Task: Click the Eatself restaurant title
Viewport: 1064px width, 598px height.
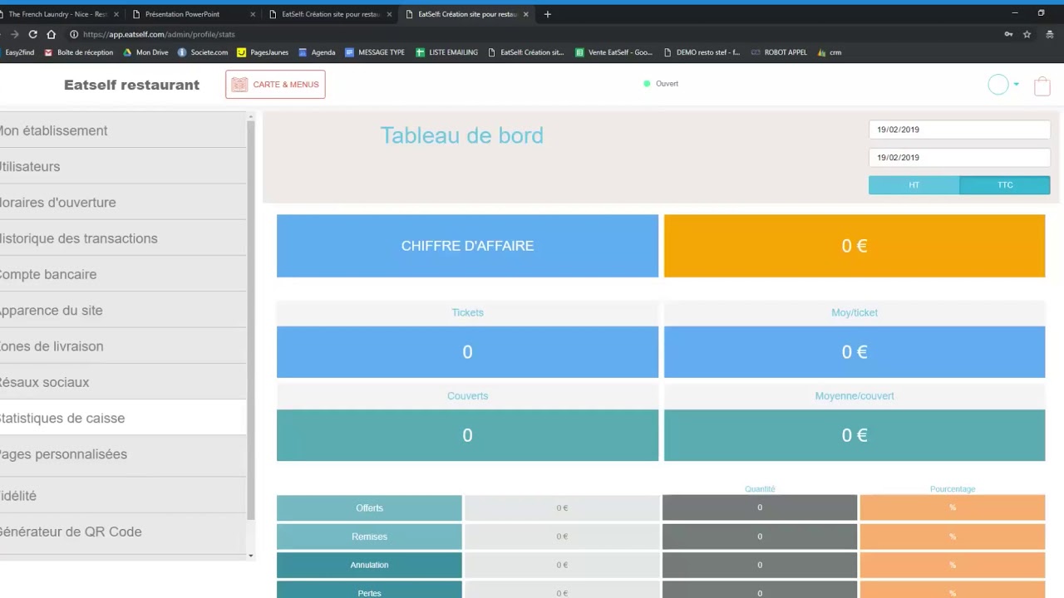Action: click(x=131, y=85)
